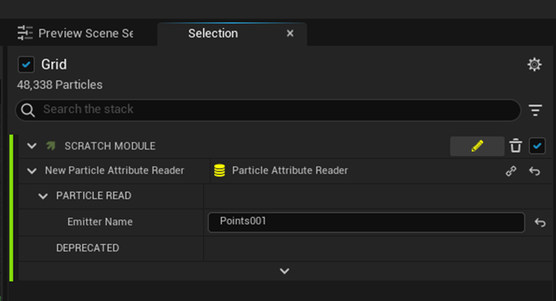Click the Search the stack field
556x301 pixels.
click(x=268, y=110)
